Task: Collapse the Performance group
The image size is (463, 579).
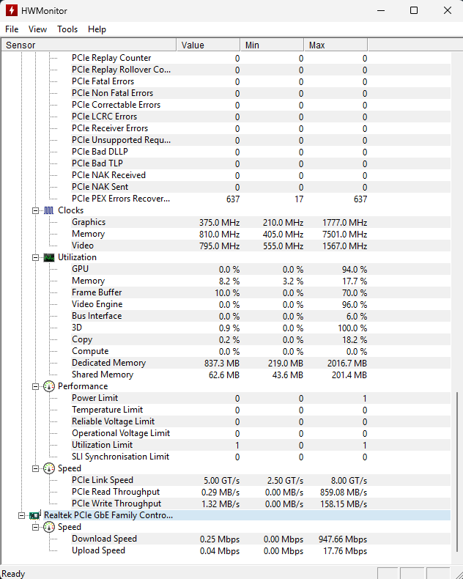Action: click(35, 386)
